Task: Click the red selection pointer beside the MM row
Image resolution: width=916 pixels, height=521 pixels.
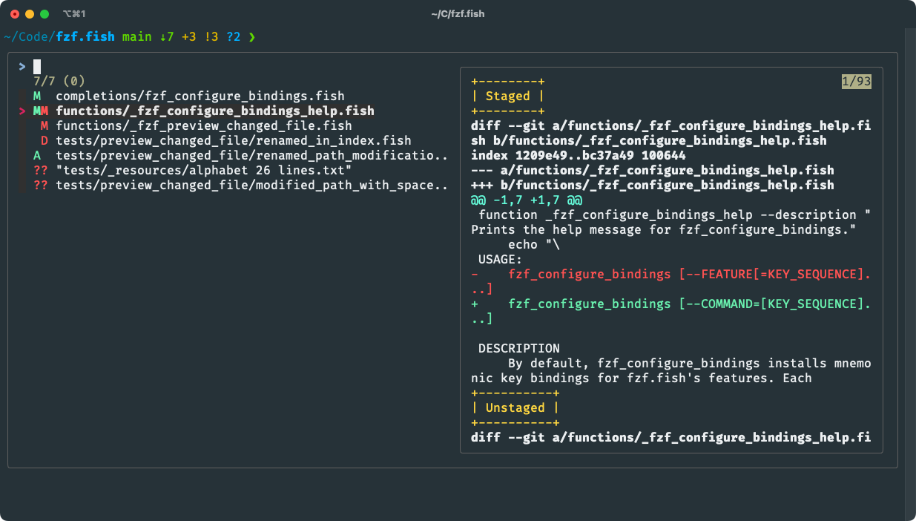Action: coord(22,111)
